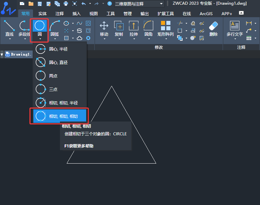Select the 圆 (Circle) tool icon
Viewport: 260px width, 205px height.
40,26
